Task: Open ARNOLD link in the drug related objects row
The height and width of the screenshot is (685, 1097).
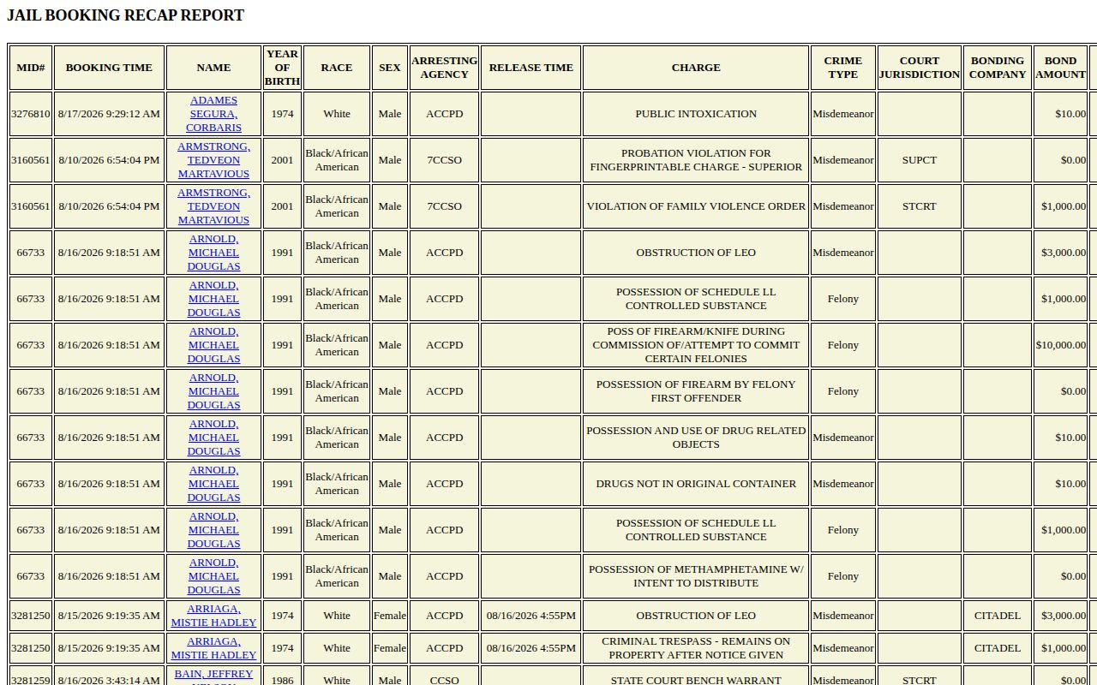Action: tap(213, 438)
